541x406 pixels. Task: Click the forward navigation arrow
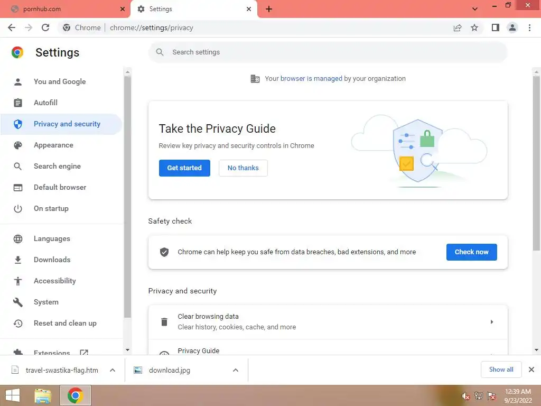[x=29, y=27]
